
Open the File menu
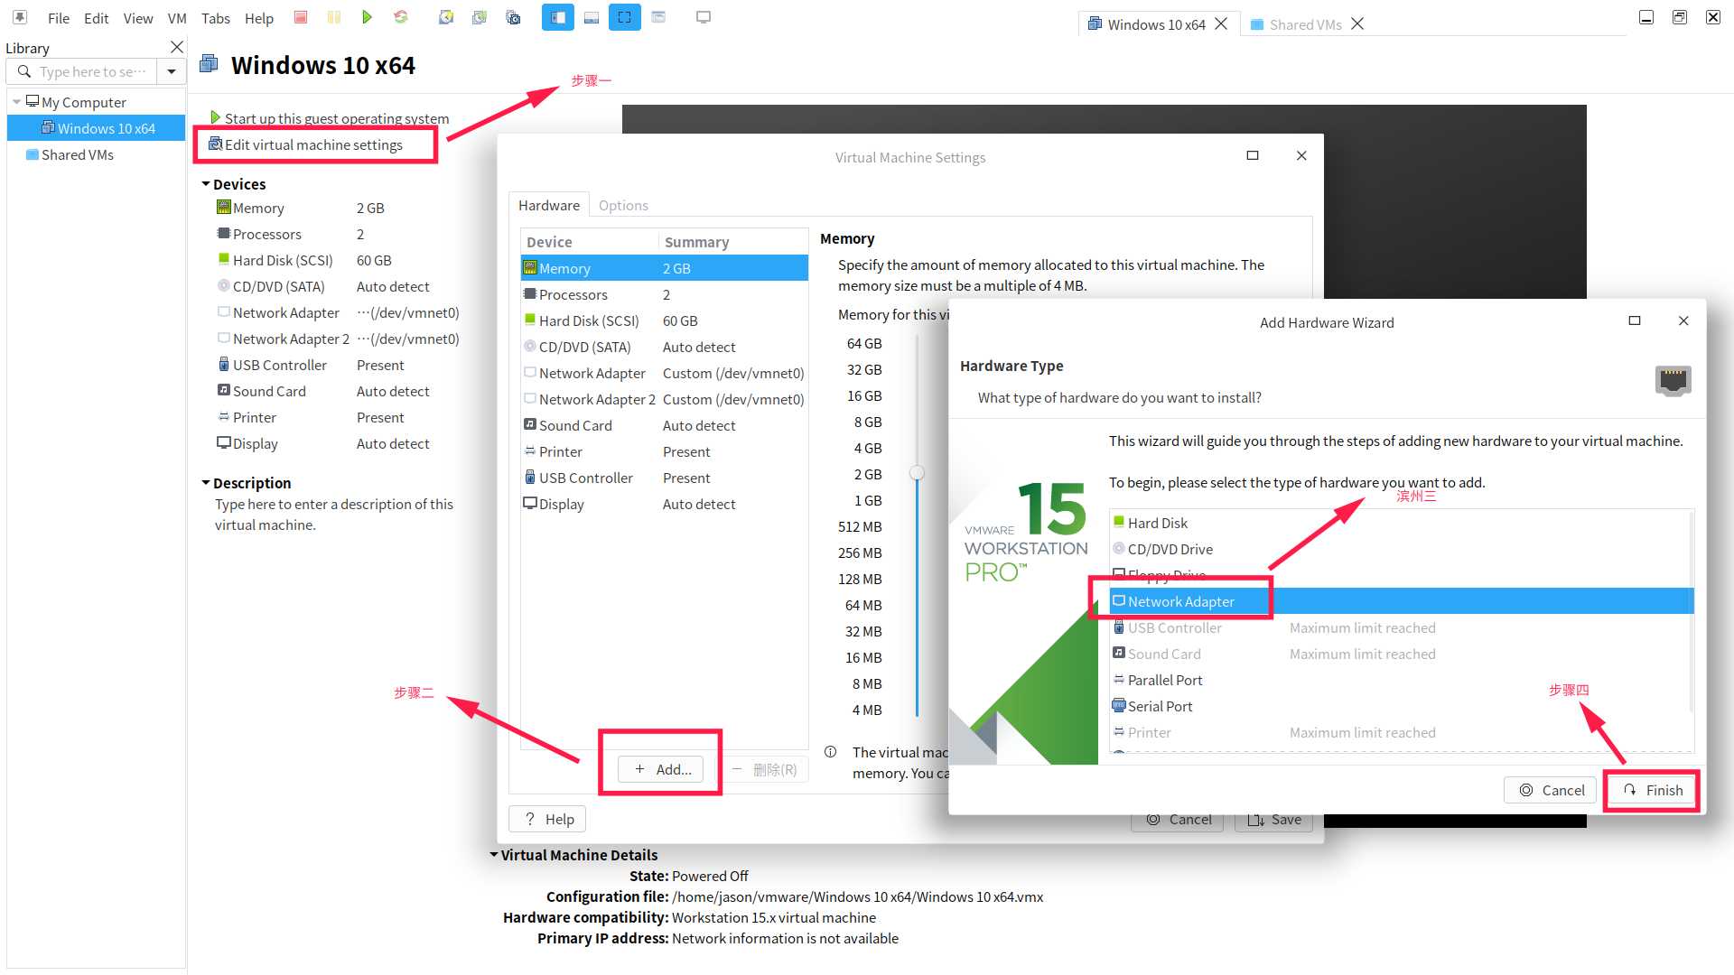[x=59, y=18]
